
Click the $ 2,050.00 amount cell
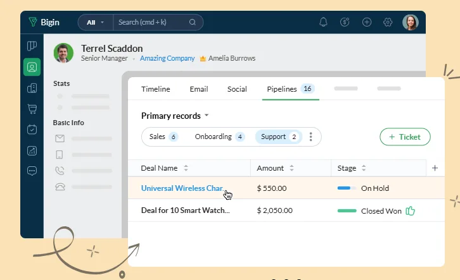(275, 210)
